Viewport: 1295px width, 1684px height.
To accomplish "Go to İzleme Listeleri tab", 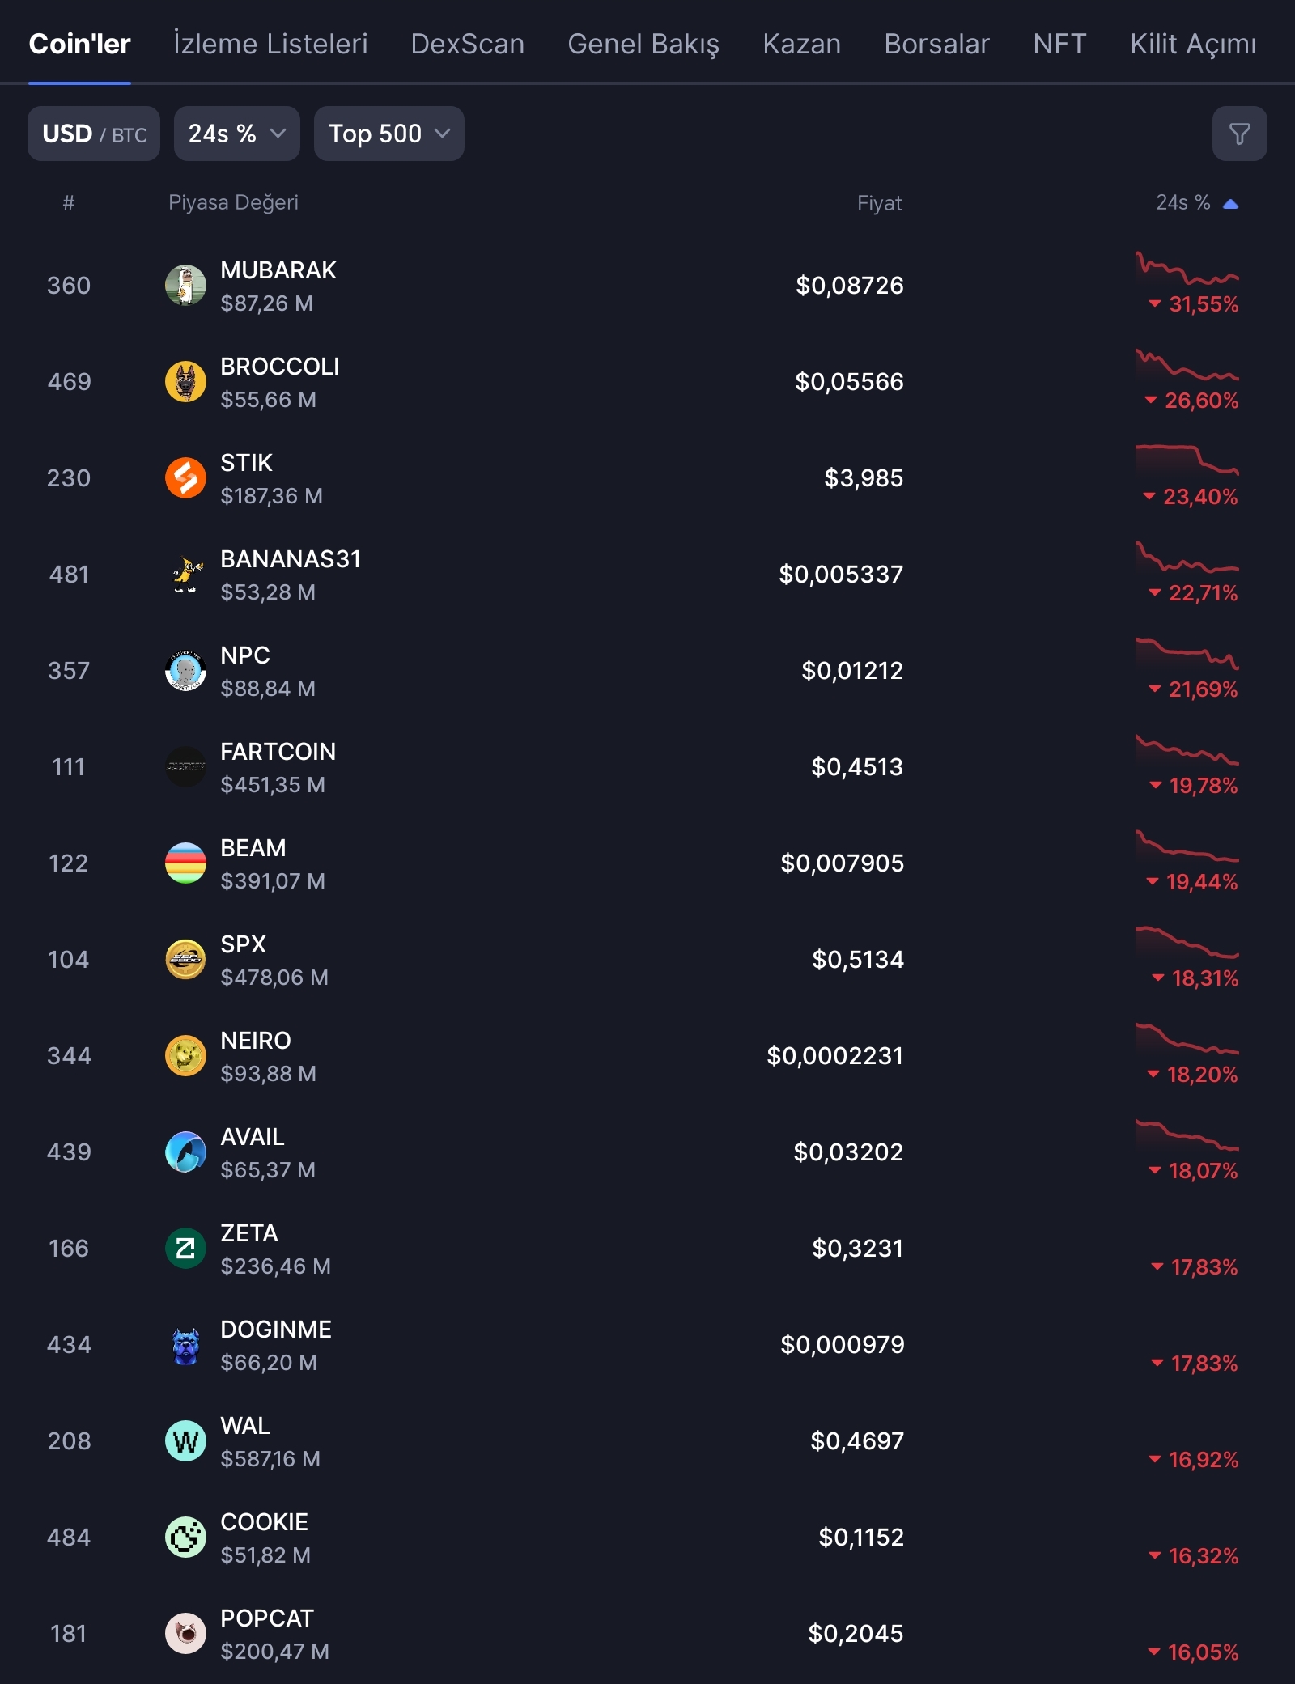I will 270,44.
